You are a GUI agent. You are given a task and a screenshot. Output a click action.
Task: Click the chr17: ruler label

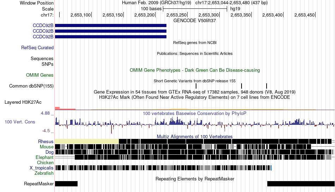tap(47, 15)
